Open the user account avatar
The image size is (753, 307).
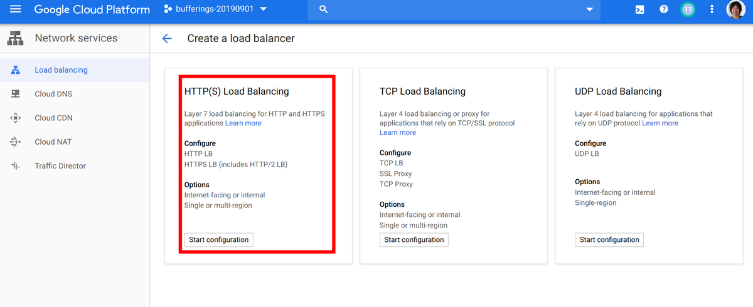click(x=736, y=9)
